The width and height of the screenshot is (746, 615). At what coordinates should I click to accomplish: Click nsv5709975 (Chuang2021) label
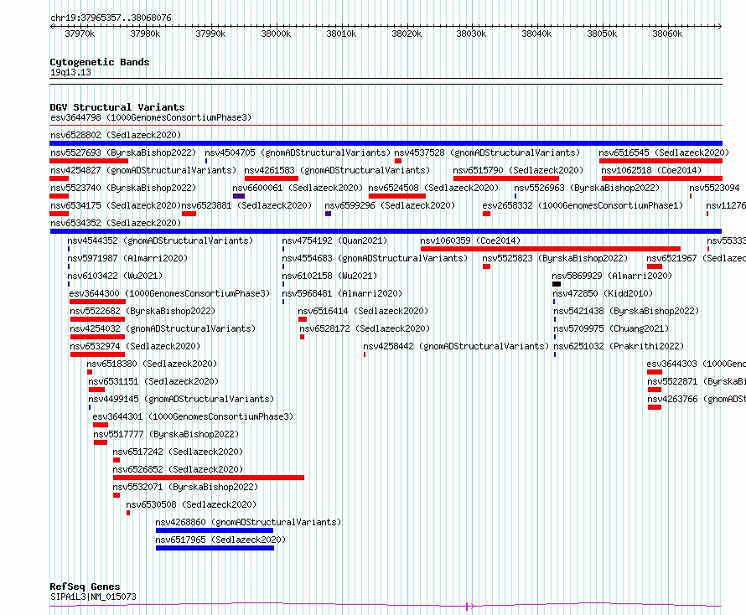[x=611, y=328]
